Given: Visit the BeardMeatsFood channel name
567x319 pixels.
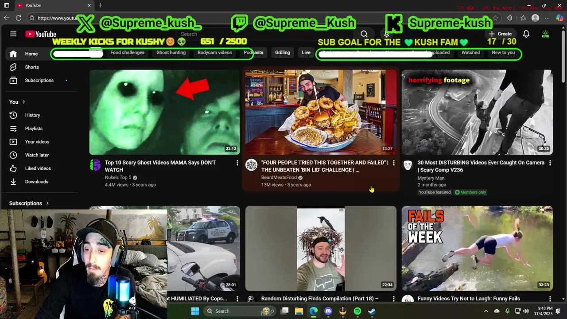Looking at the screenshot, I should tap(279, 178).
